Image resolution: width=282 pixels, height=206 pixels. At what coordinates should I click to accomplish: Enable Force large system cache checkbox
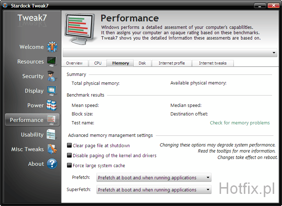69,165
